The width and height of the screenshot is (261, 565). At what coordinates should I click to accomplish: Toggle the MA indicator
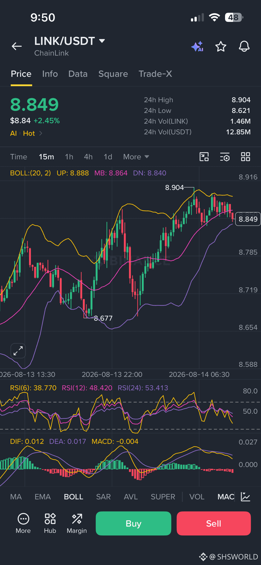(x=16, y=497)
